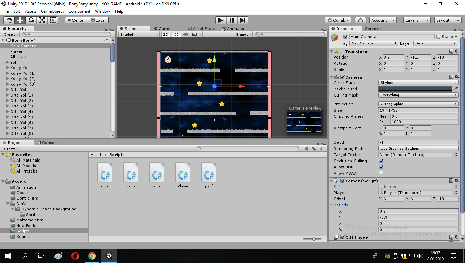Image resolution: width=465 pixels, height=268 pixels.
Task: Toggle scene audio speaker icon
Action: tap(185, 34)
